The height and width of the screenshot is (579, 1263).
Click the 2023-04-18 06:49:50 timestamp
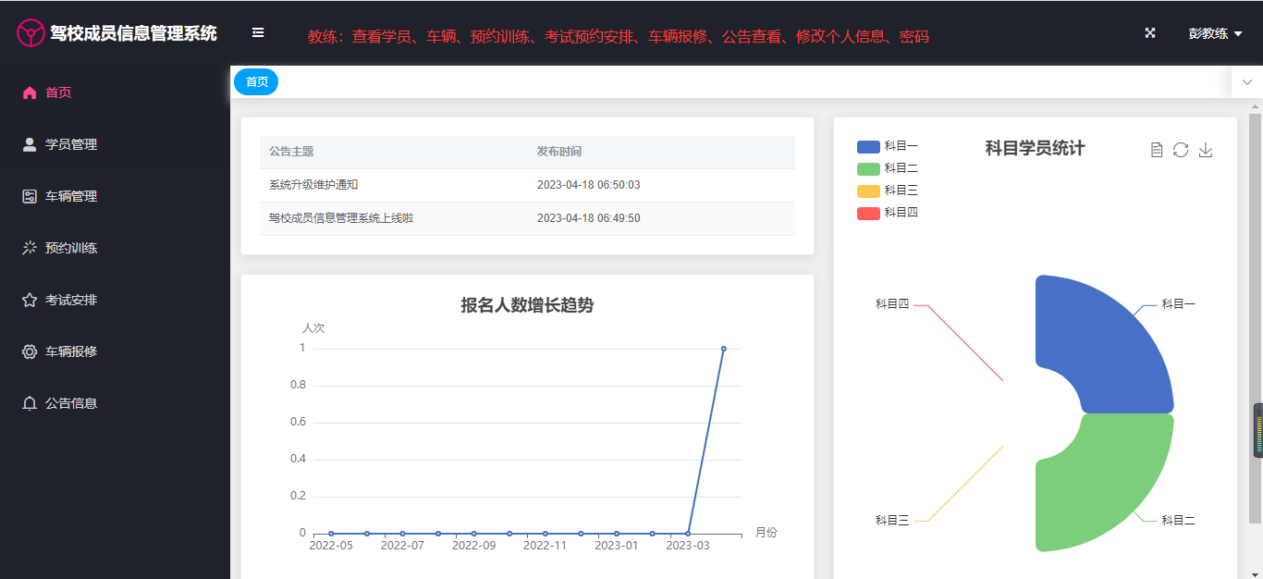(588, 218)
